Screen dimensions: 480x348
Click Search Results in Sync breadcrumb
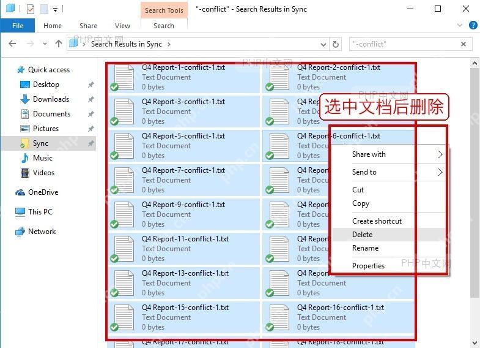tap(127, 44)
